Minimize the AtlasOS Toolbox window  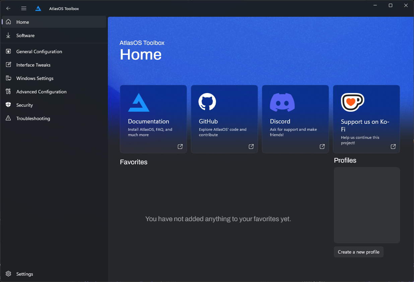point(375,5)
